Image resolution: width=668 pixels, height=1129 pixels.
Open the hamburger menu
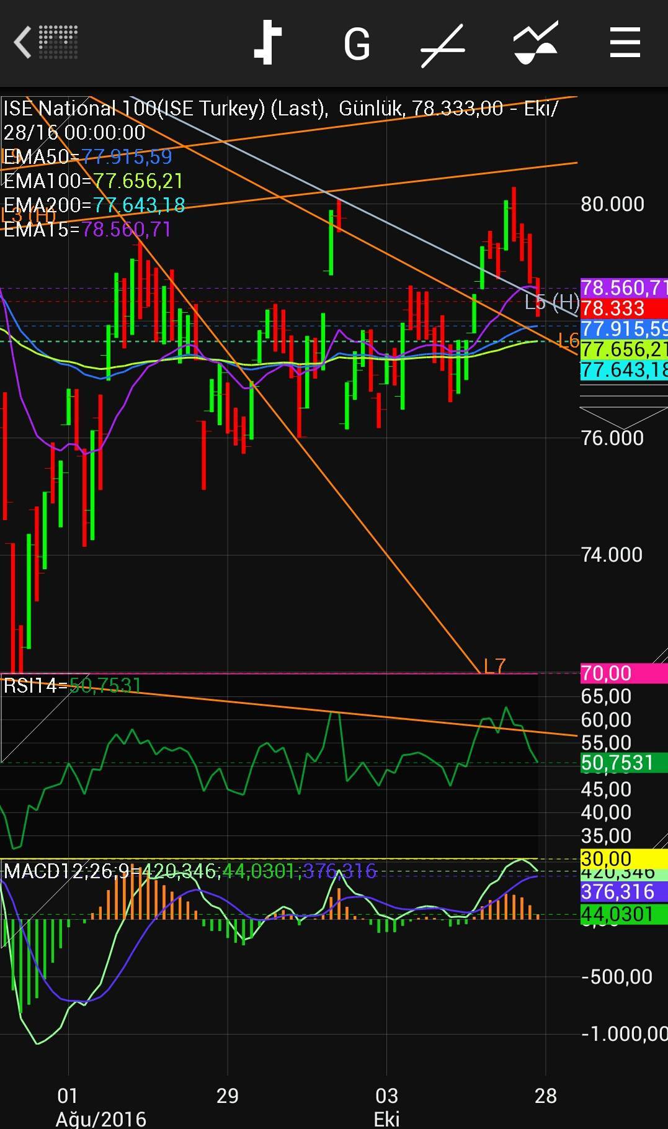point(625,43)
